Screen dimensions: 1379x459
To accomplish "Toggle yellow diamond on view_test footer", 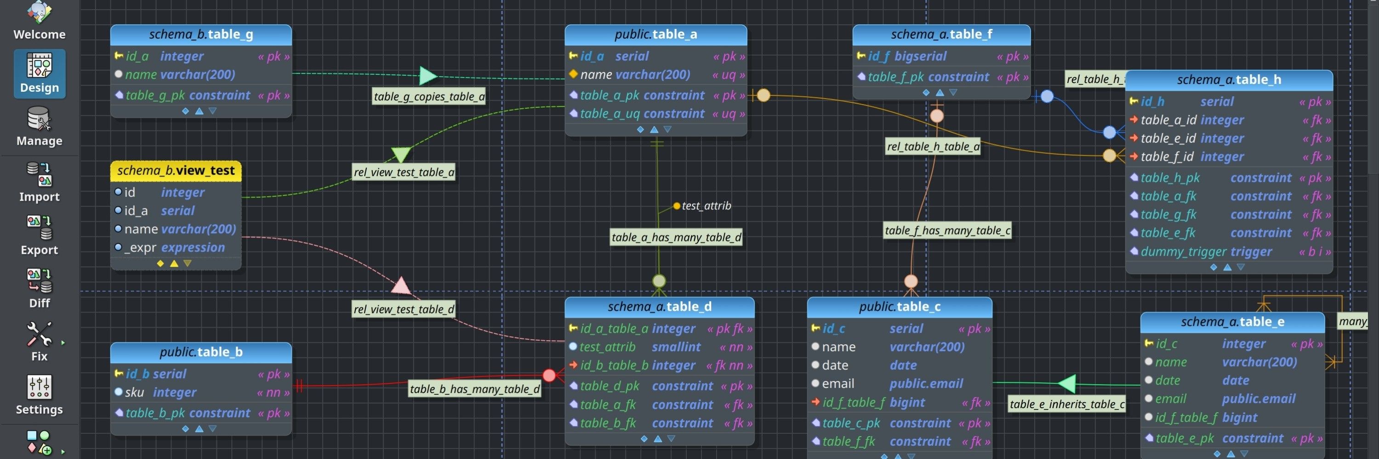I will click(x=160, y=264).
